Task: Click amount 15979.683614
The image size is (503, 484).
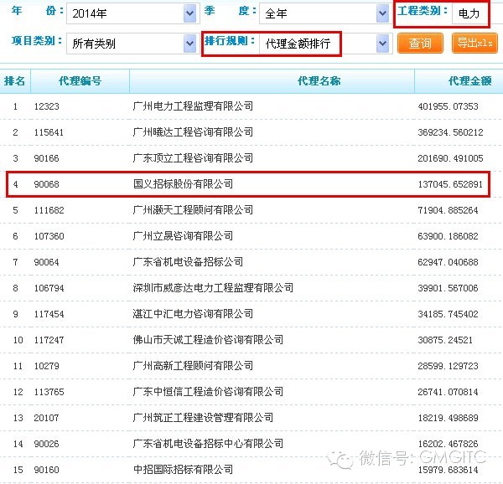Action: (x=448, y=470)
